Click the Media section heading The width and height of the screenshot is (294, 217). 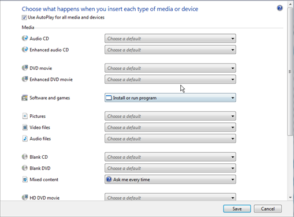pyautogui.click(x=28, y=27)
